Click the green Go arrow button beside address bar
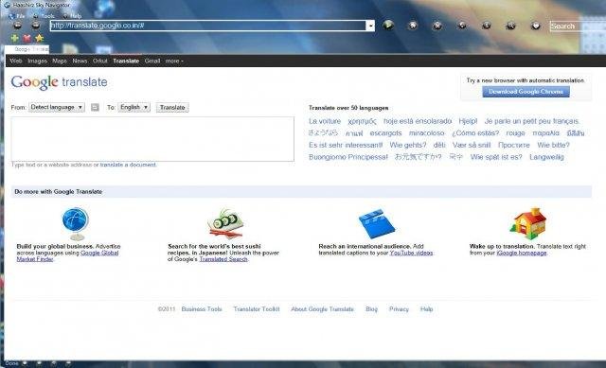This screenshot has height=368, width=606. (x=388, y=26)
